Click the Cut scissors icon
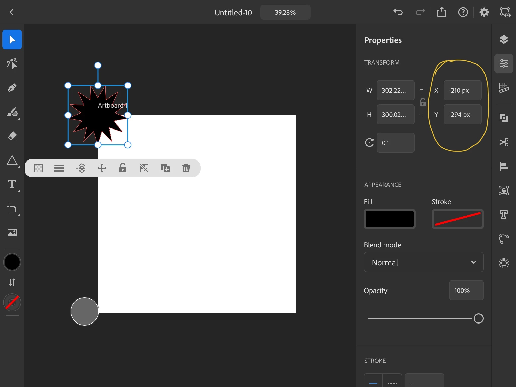The width and height of the screenshot is (516, 387). [504, 142]
